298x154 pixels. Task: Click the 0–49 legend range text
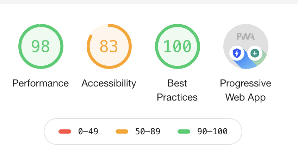(x=88, y=131)
